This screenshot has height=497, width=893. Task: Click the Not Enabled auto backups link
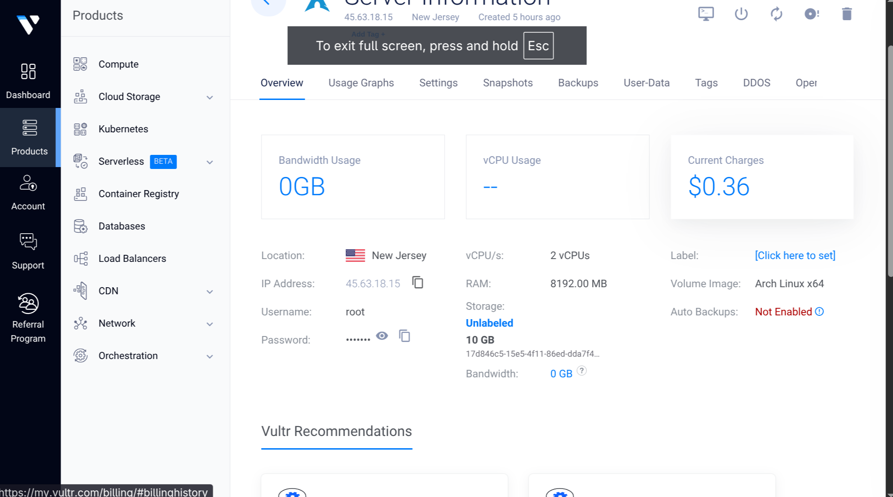(x=783, y=312)
